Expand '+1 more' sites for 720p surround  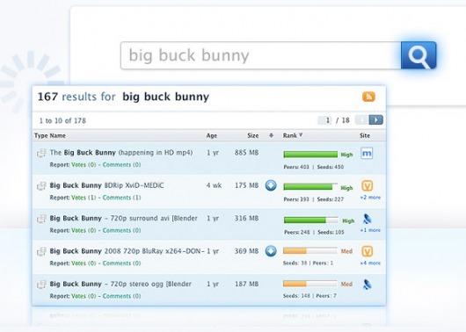tap(370, 230)
